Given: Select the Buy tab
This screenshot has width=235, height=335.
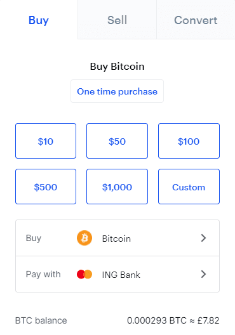Looking at the screenshot, I should pyautogui.click(x=39, y=20).
